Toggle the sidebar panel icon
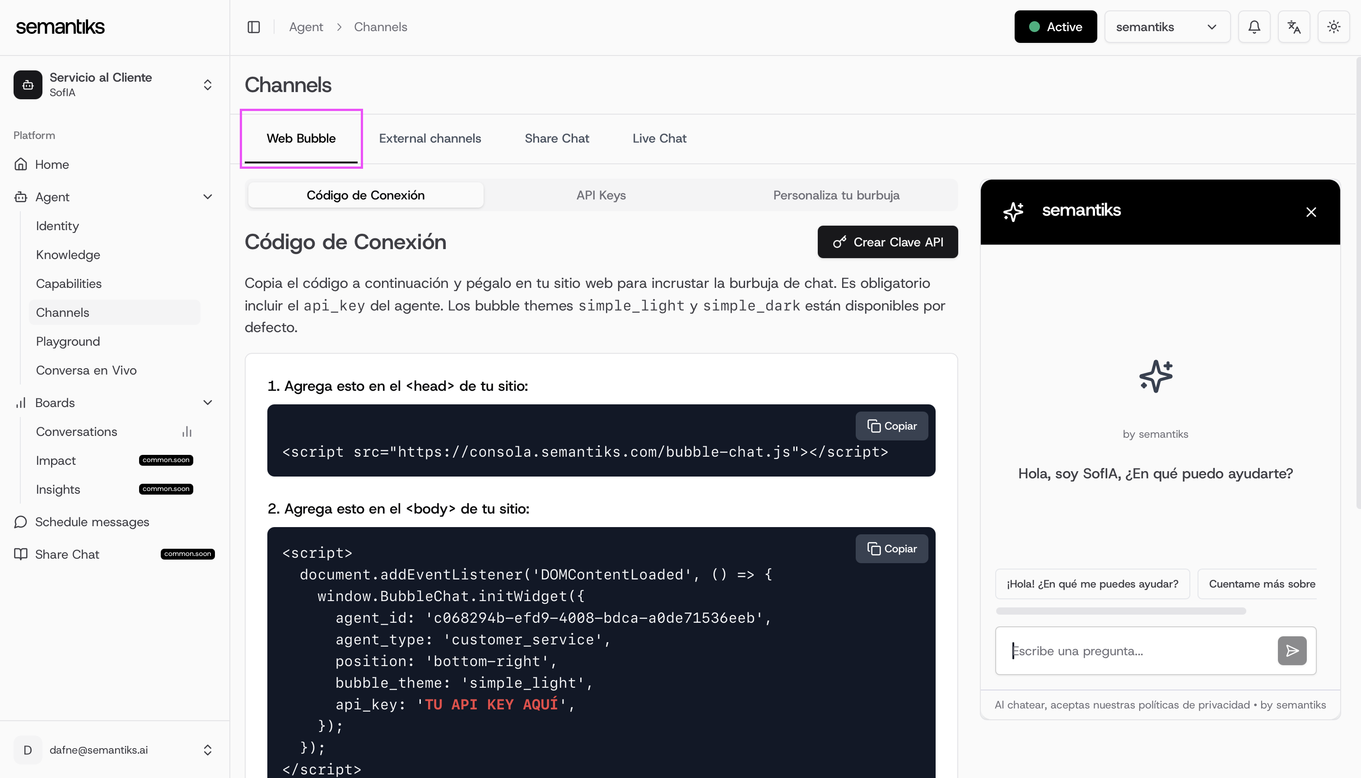Viewport: 1361px width, 778px height. 253,27
